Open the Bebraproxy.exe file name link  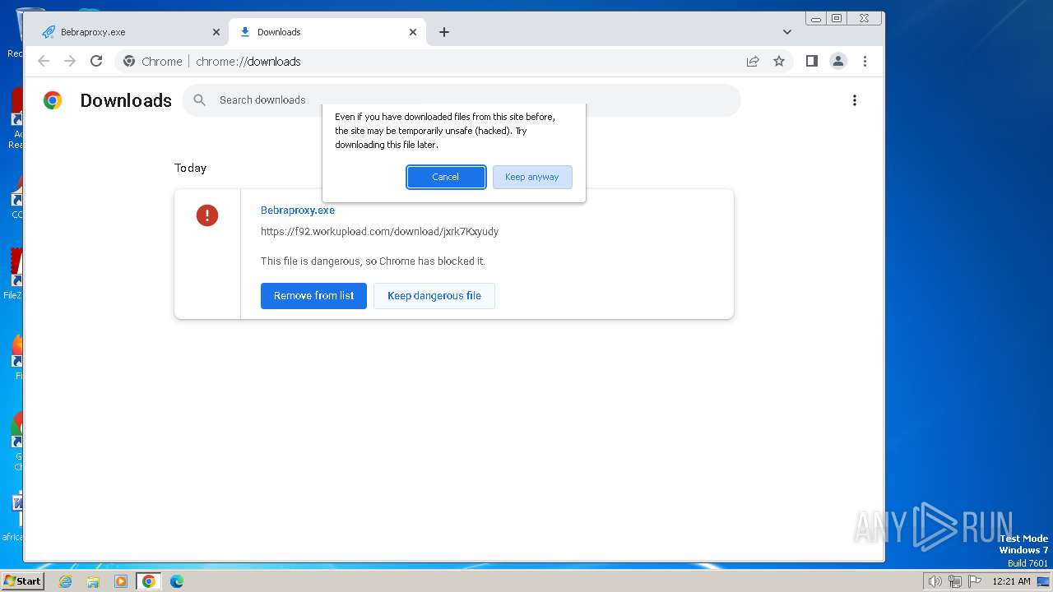click(x=298, y=210)
